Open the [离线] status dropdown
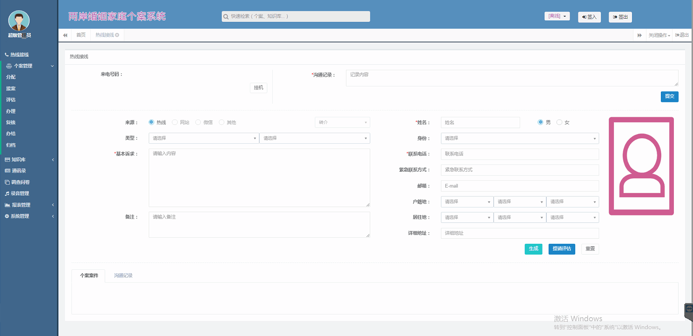Screen dimensions: 693x336 tap(557, 16)
